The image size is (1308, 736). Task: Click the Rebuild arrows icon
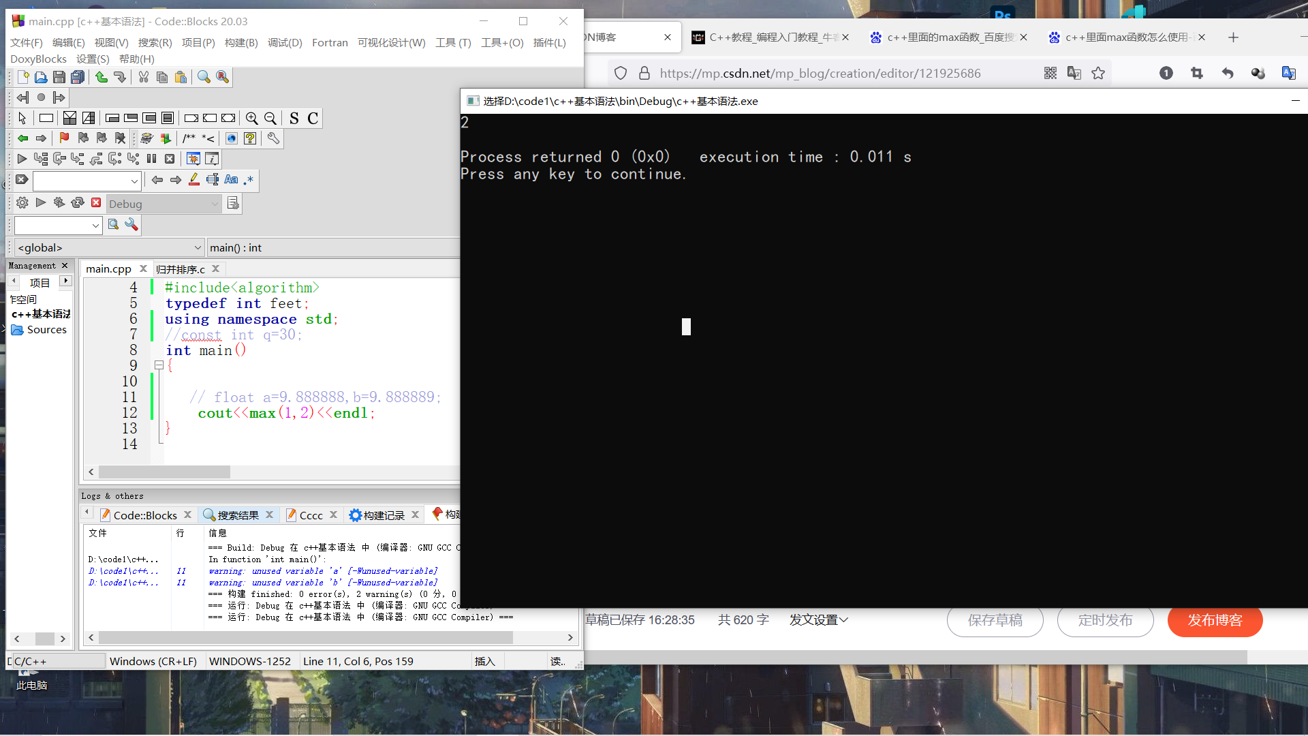[78, 203]
